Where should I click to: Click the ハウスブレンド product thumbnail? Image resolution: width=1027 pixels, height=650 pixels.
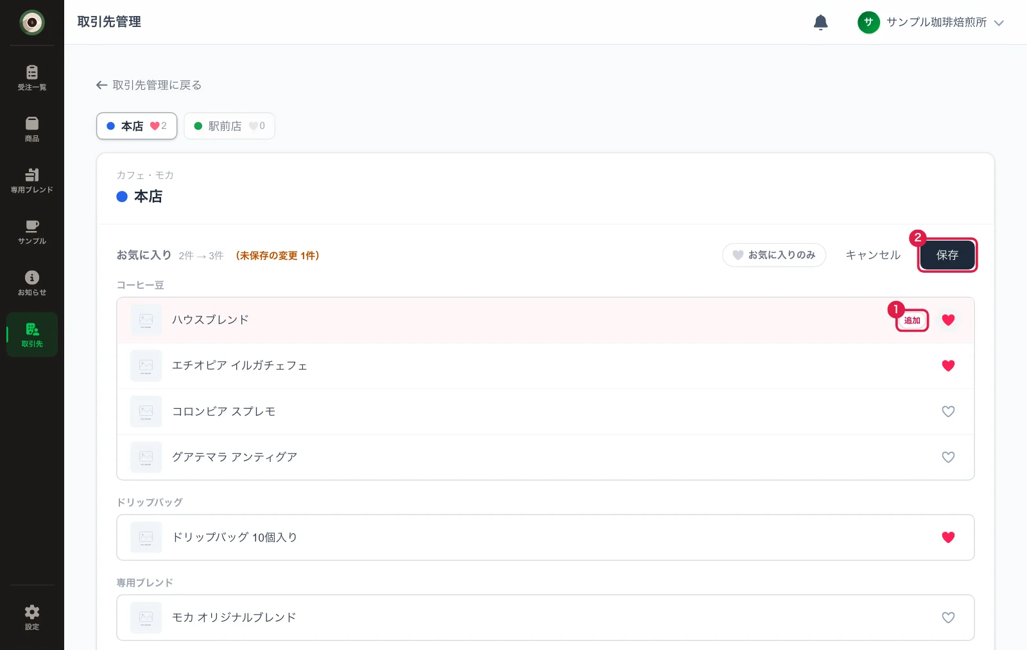[146, 320]
